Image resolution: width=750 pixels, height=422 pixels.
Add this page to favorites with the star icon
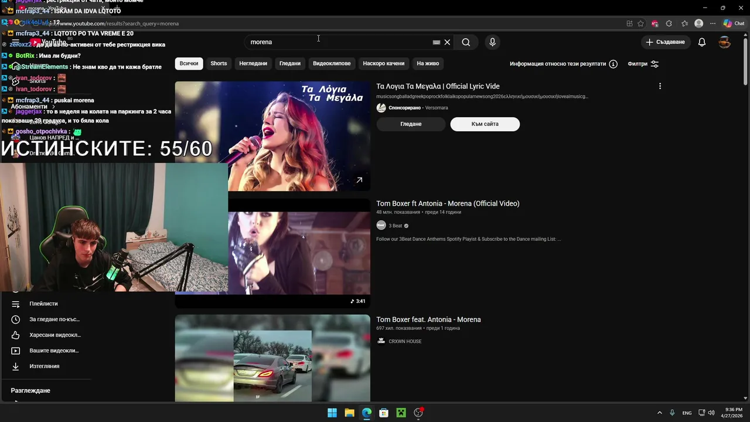tap(640, 23)
